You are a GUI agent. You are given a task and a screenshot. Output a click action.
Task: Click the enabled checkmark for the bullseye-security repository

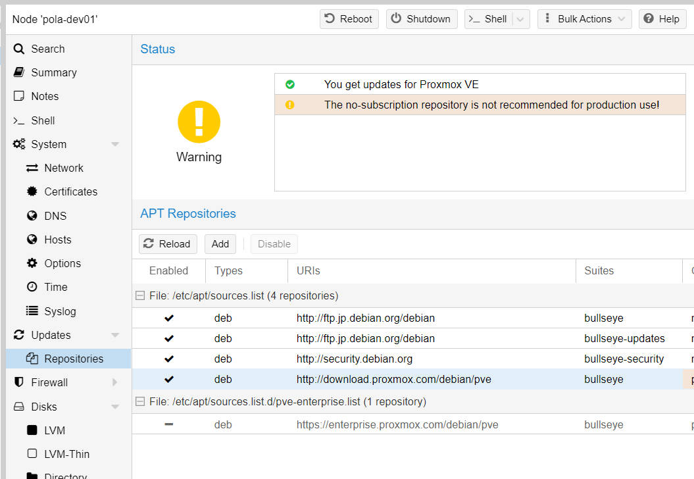(x=169, y=359)
